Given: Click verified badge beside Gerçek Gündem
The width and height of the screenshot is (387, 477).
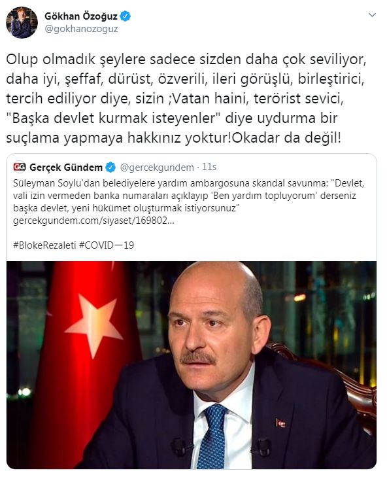Looking at the screenshot, I should [x=110, y=168].
